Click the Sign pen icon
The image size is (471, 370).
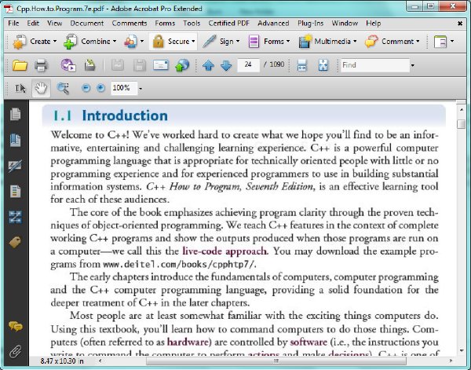(210, 42)
